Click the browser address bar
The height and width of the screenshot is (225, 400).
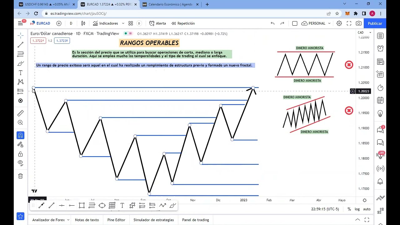(184, 13)
